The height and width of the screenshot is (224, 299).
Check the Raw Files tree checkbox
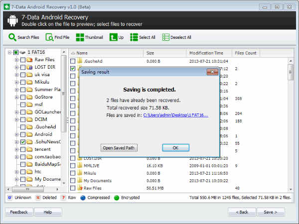tap(23, 60)
